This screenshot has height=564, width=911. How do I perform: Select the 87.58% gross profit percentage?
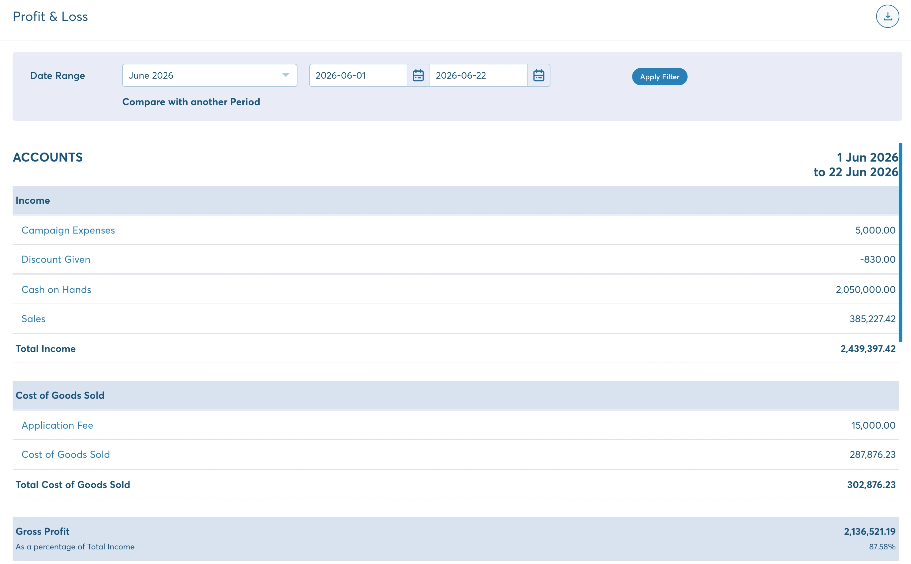pyautogui.click(x=882, y=546)
